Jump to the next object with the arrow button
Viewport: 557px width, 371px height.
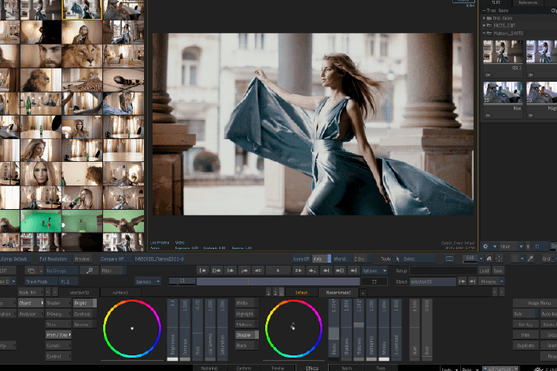coord(472,281)
